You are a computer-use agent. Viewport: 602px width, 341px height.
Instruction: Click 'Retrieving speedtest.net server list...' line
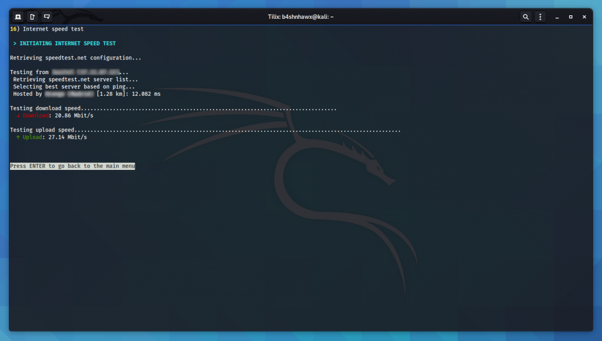point(75,79)
